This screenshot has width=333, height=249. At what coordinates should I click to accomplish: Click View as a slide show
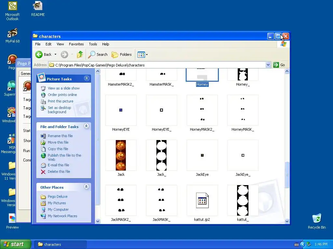(x=63, y=88)
